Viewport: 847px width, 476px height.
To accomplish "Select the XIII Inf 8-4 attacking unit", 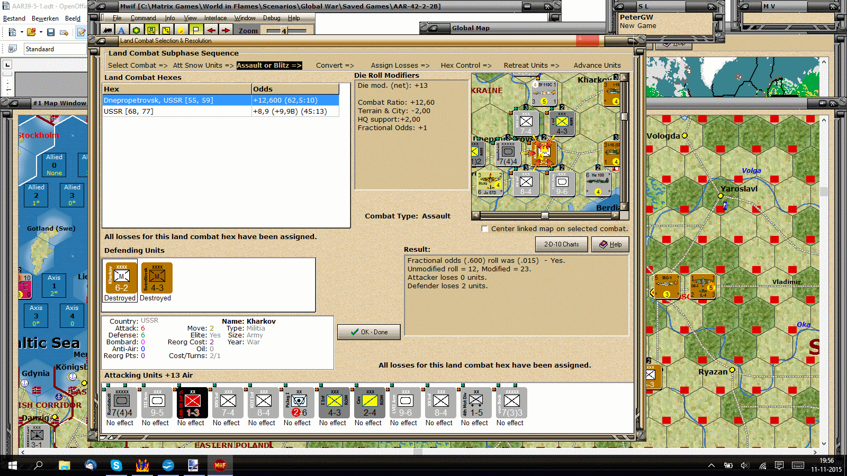I will click(x=263, y=403).
